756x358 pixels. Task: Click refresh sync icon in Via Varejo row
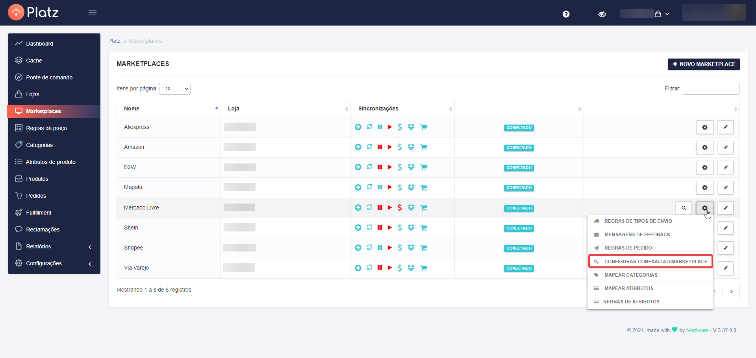tap(369, 268)
